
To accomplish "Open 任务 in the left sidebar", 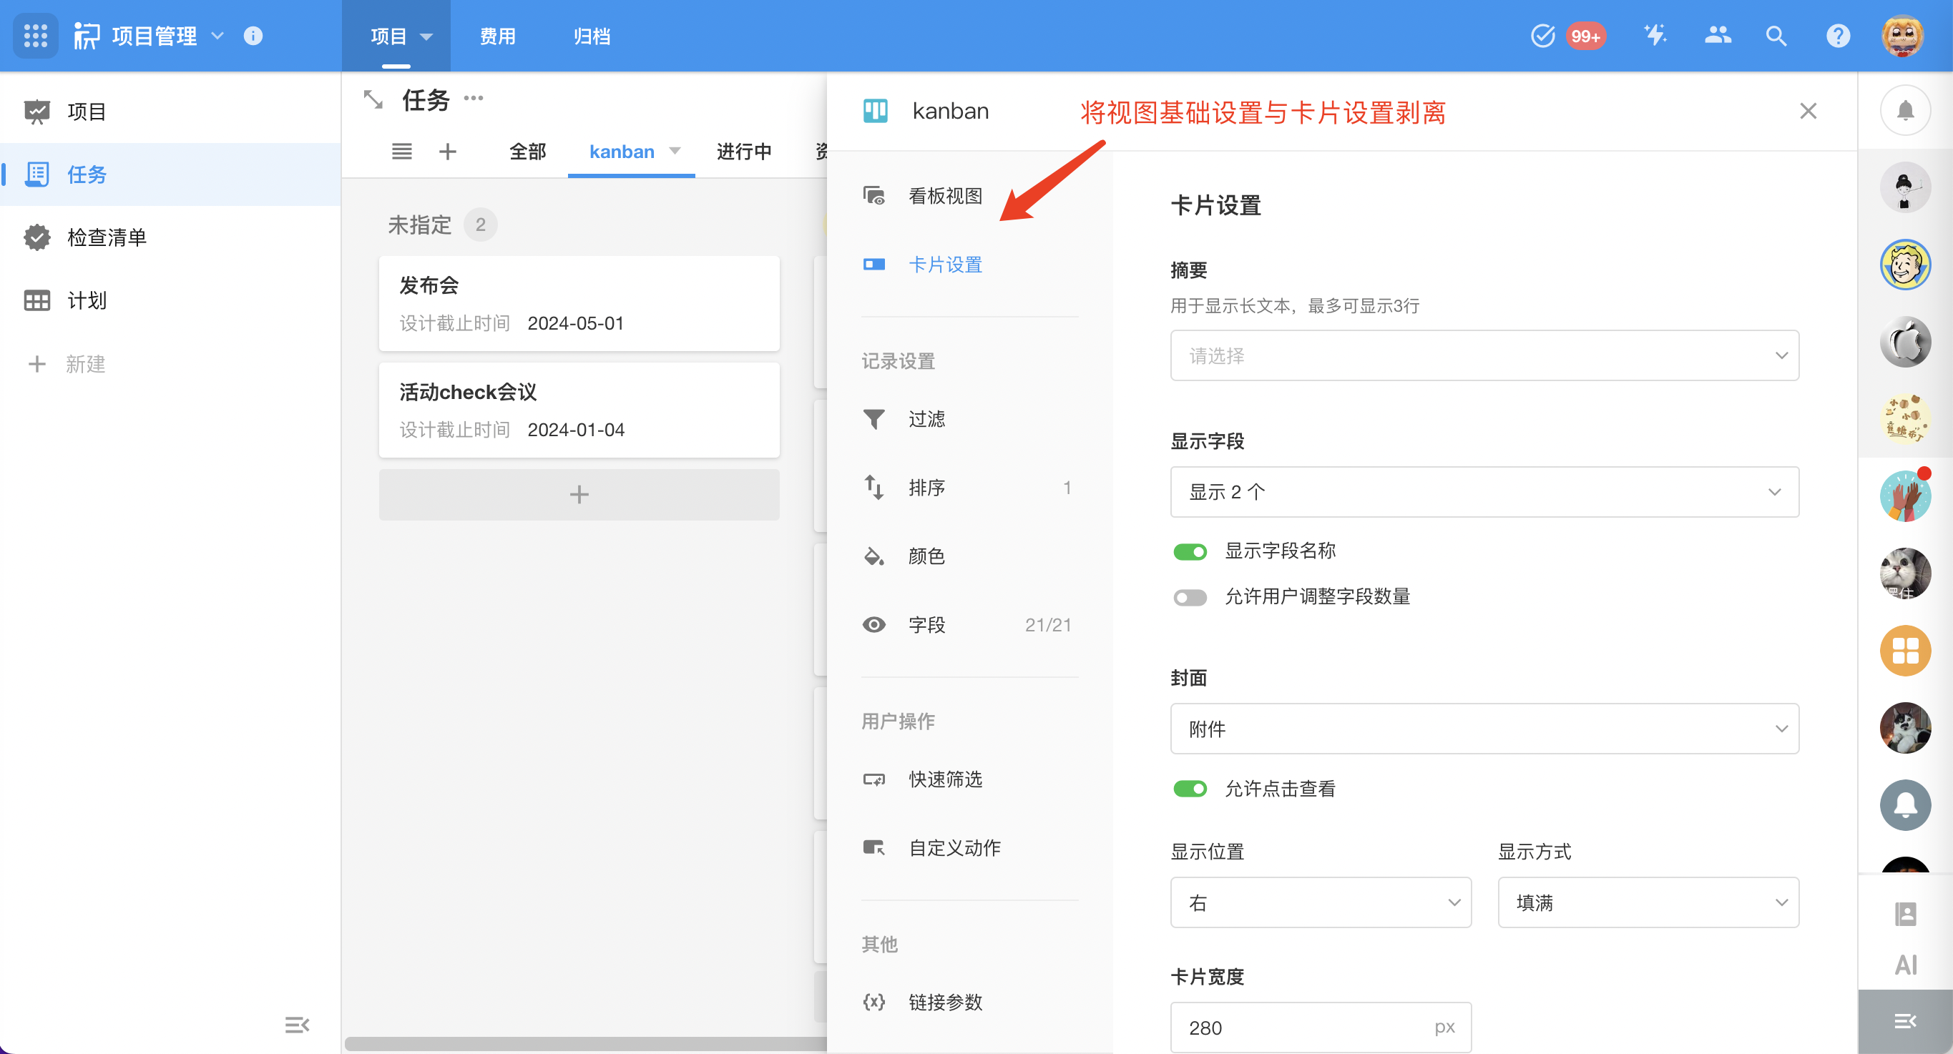I will pos(170,174).
